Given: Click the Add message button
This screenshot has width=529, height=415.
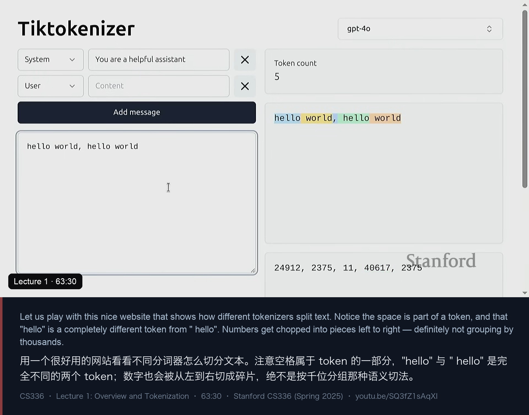Looking at the screenshot, I should point(137,112).
